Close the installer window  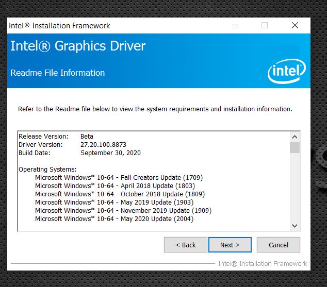pyautogui.click(x=295, y=25)
